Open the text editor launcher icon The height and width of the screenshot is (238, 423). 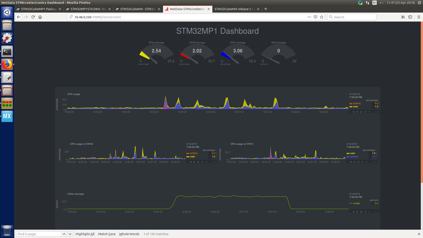click(x=7, y=77)
